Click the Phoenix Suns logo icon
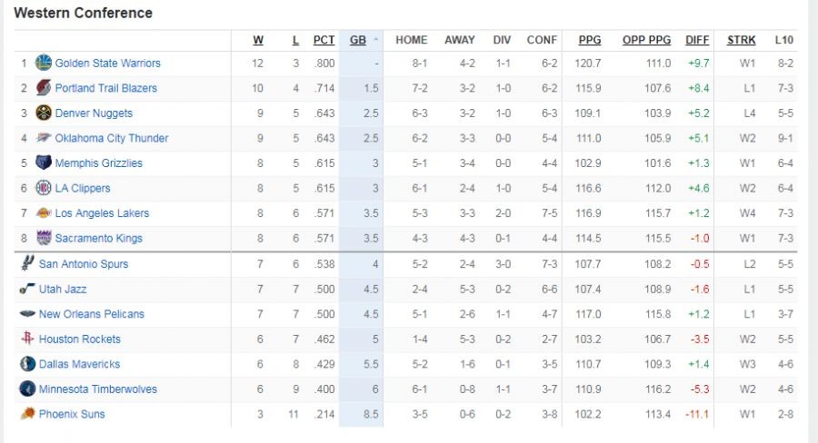This screenshot has height=443, width=818. coord(27,414)
